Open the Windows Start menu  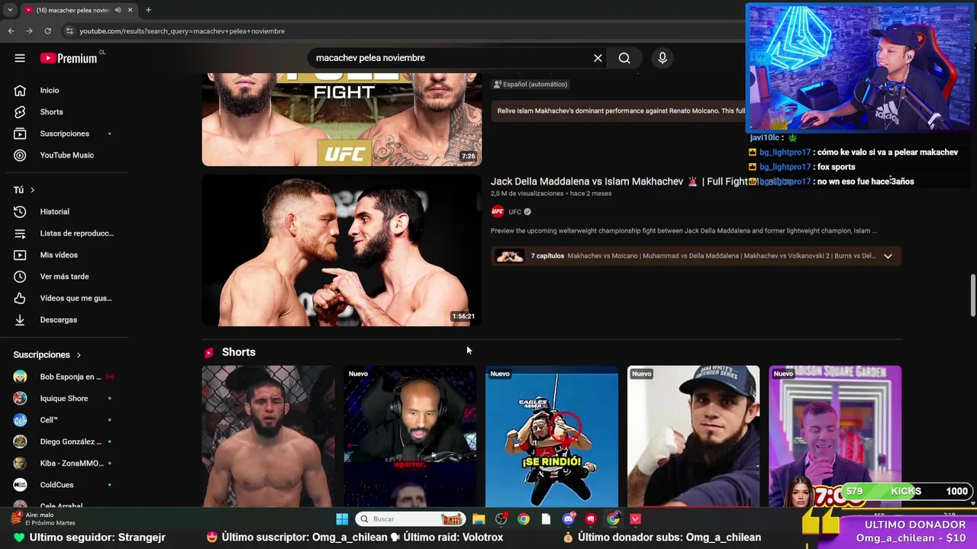point(342,519)
